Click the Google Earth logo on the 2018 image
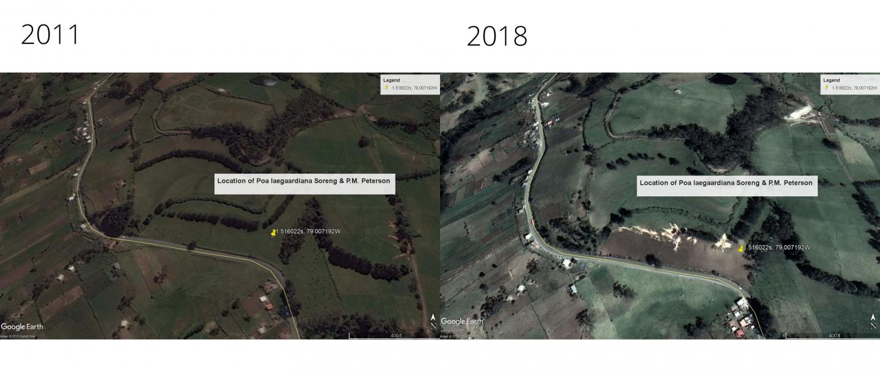880x375 pixels. [x=463, y=321]
